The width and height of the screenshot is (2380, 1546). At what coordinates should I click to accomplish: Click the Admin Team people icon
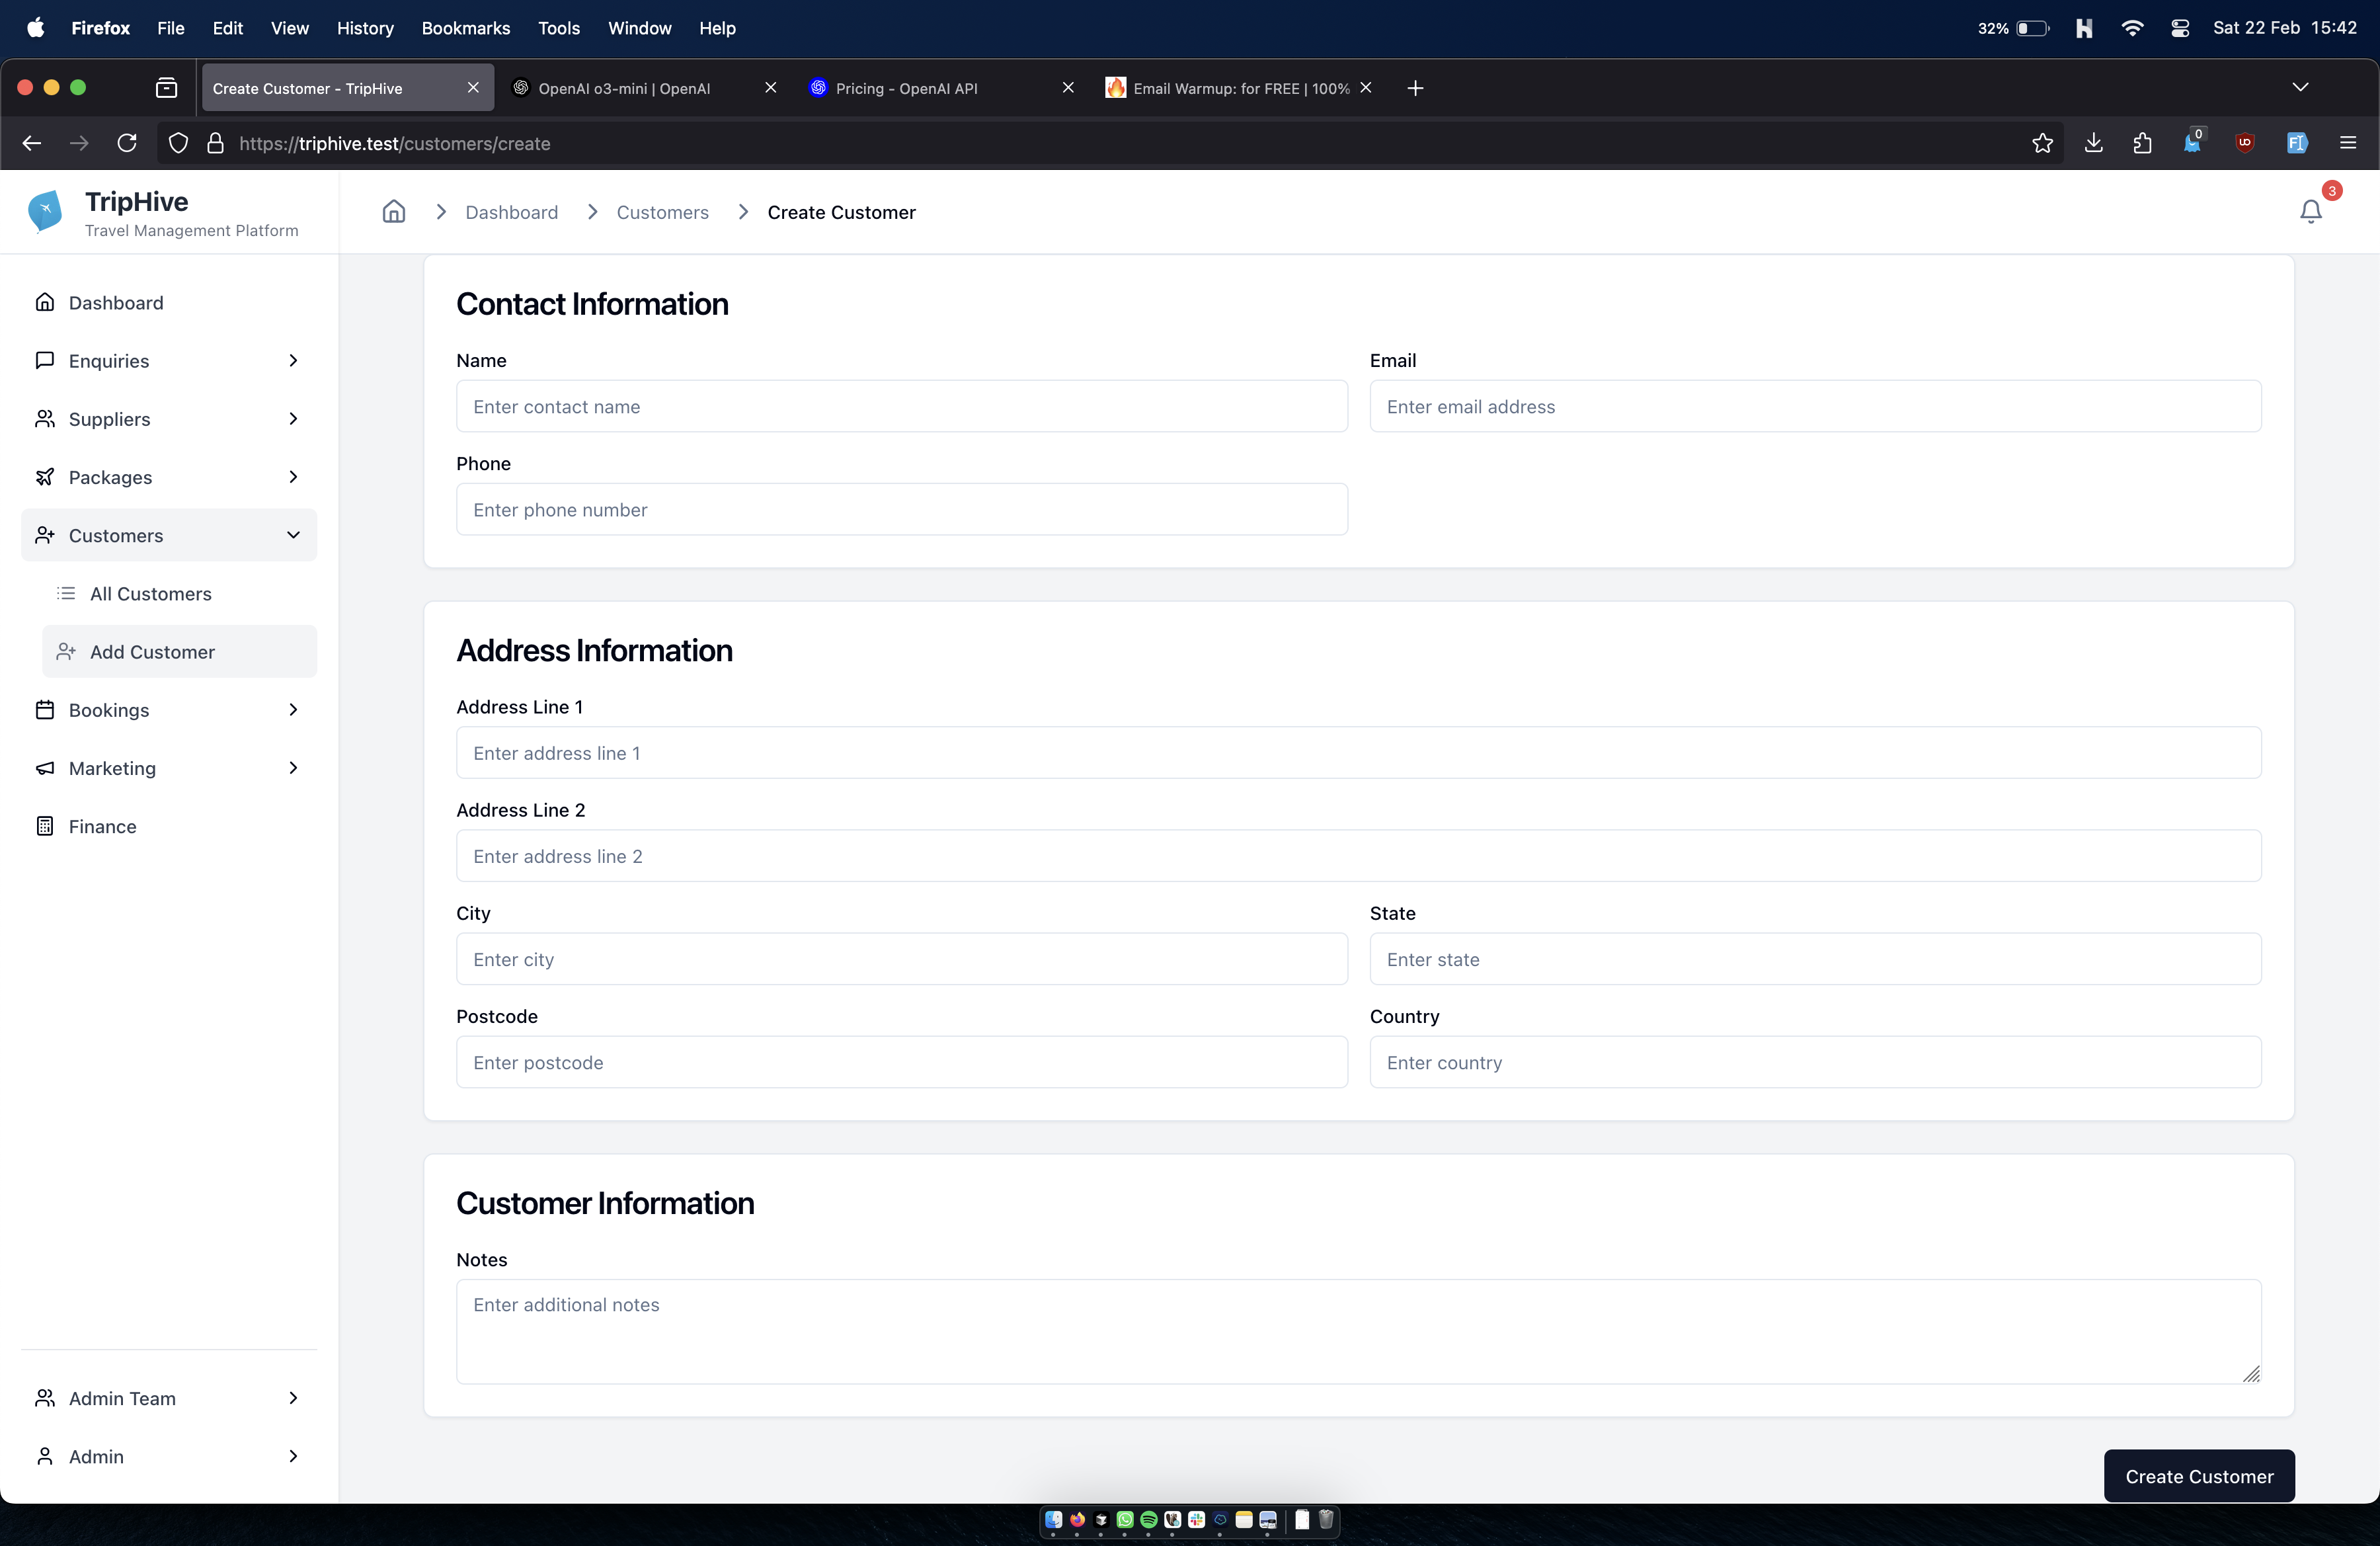(x=45, y=1397)
